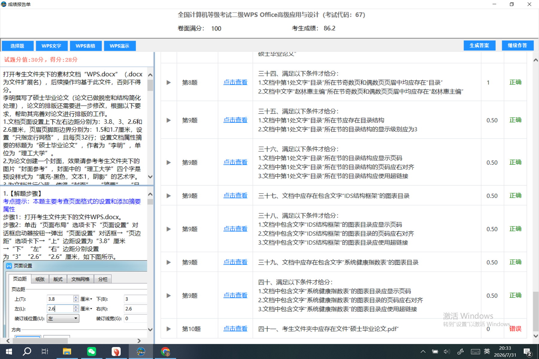Select the 正确 result for 第8题
This screenshot has height=359, width=539.
pyautogui.click(x=515, y=82)
